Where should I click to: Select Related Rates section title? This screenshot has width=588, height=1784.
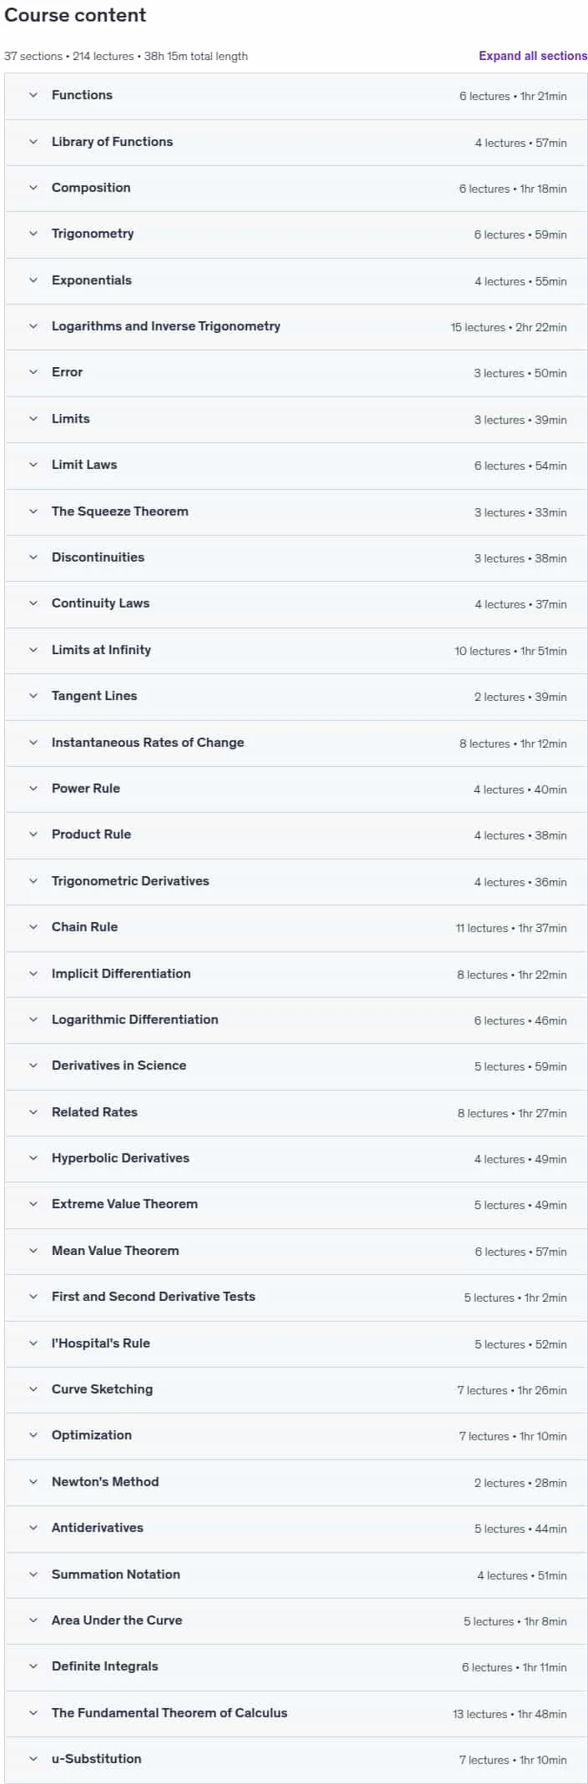94,1112
